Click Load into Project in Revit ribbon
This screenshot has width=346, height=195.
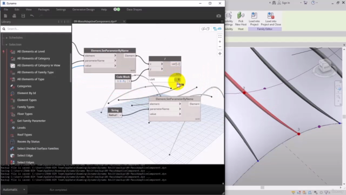pyautogui.click(x=254, y=19)
